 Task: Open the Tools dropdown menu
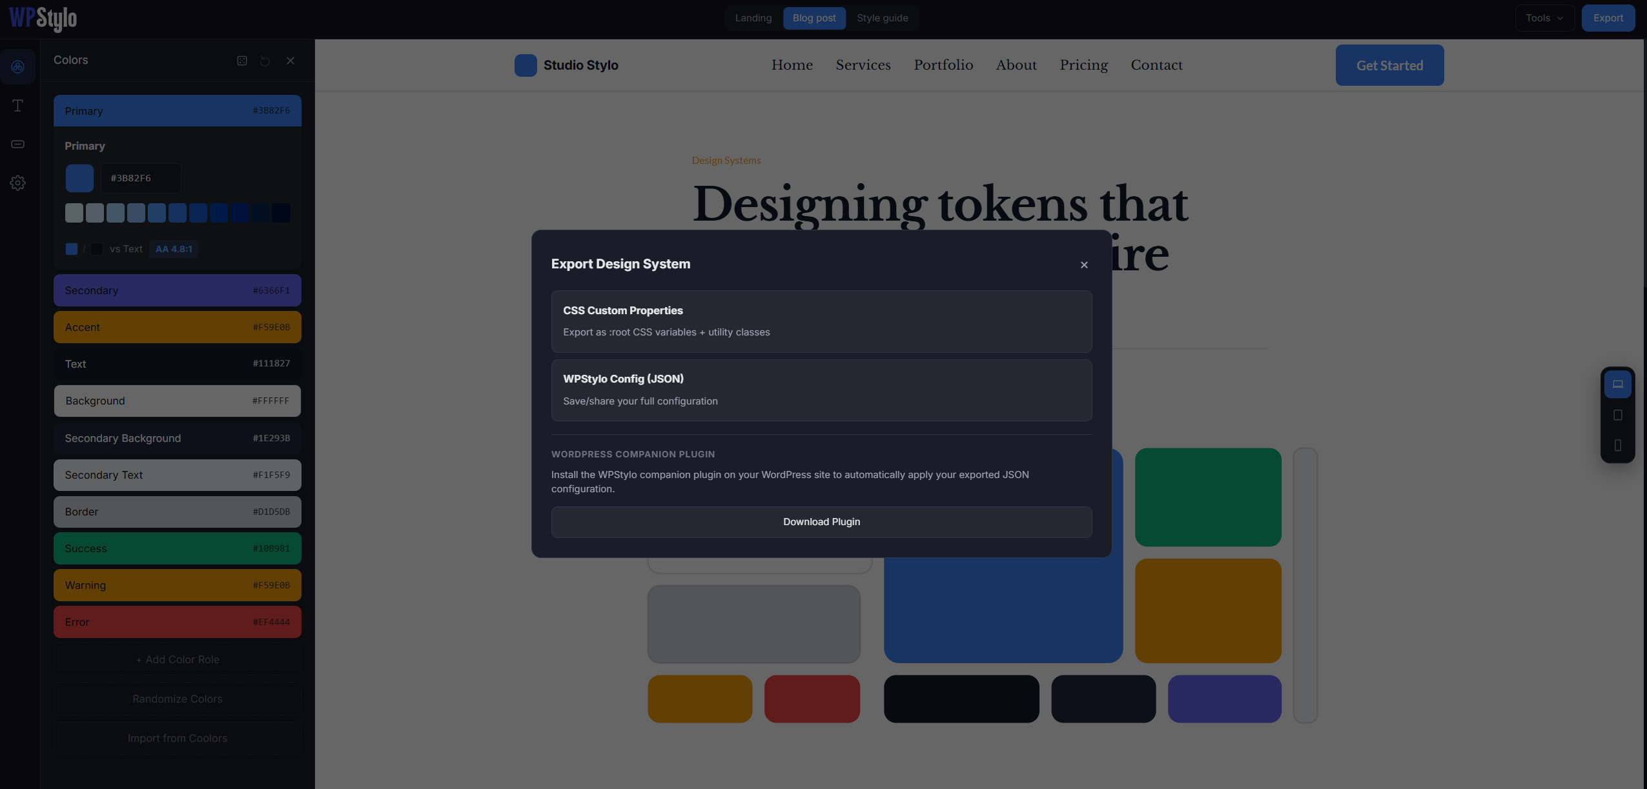click(x=1544, y=18)
